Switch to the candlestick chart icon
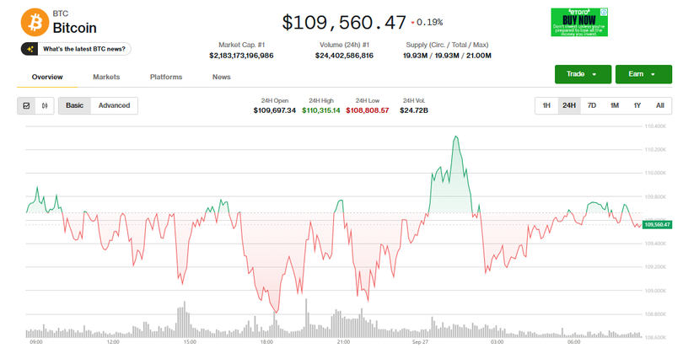The width and height of the screenshot is (683, 348). (45, 105)
